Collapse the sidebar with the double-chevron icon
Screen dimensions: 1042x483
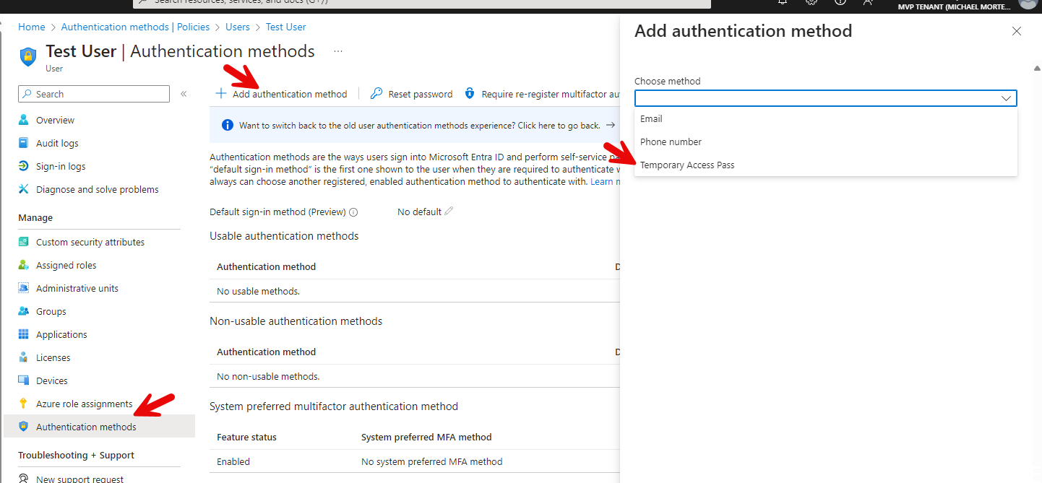pos(184,94)
